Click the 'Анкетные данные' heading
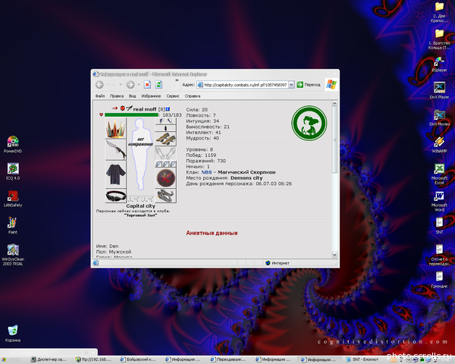The width and height of the screenshot is (455, 364). [x=212, y=233]
